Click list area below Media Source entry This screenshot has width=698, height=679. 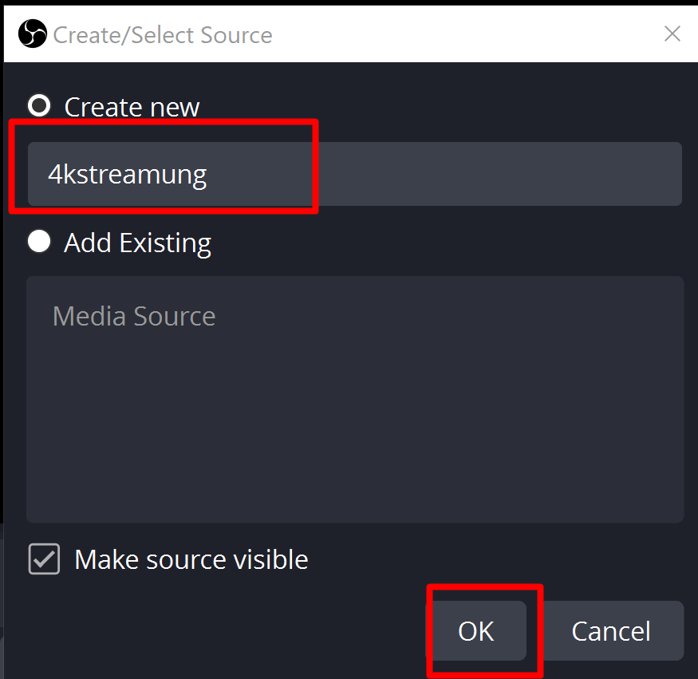(x=239, y=415)
